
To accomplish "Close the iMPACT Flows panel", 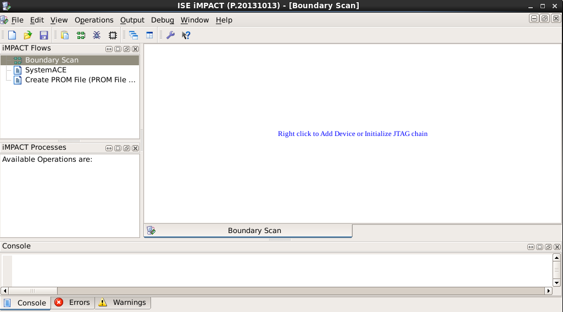I will [x=135, y=49].
